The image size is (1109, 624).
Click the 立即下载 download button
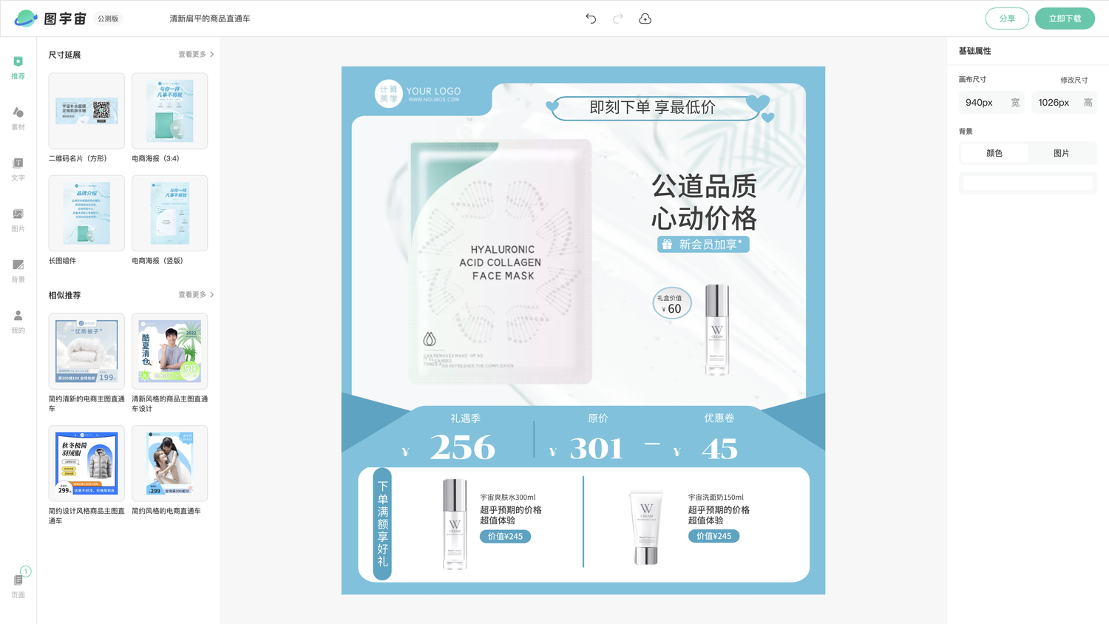[x=1065, y=18]
